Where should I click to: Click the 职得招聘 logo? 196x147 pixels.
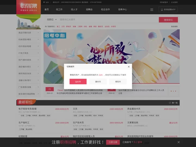(29, 7)
